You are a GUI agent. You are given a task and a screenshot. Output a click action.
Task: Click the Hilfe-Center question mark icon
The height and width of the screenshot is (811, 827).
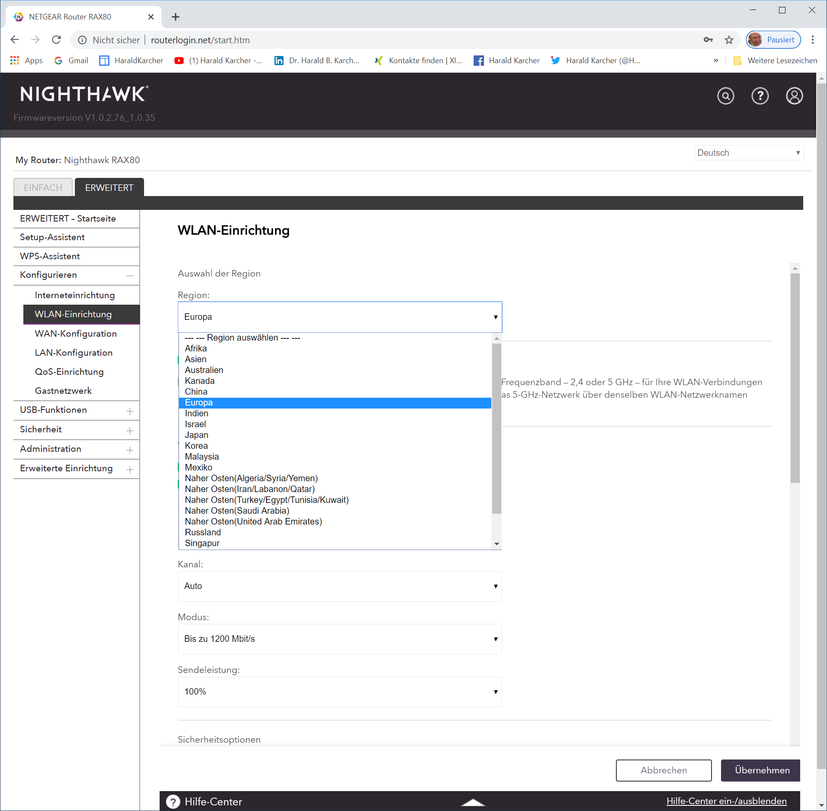point(173,801)
